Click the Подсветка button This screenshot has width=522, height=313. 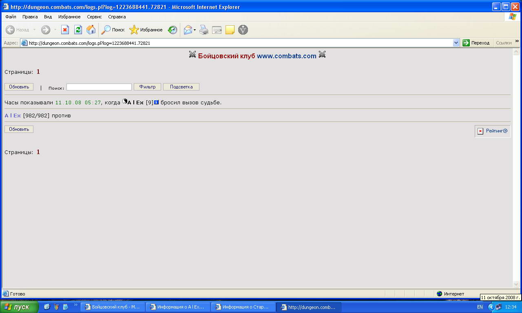click(181, 87)
